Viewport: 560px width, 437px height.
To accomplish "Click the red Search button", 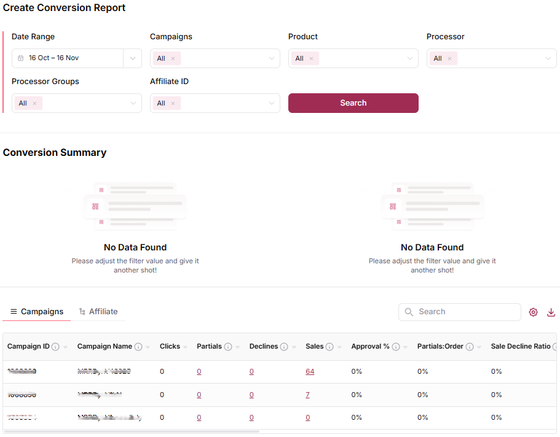I will pos(353,103).
